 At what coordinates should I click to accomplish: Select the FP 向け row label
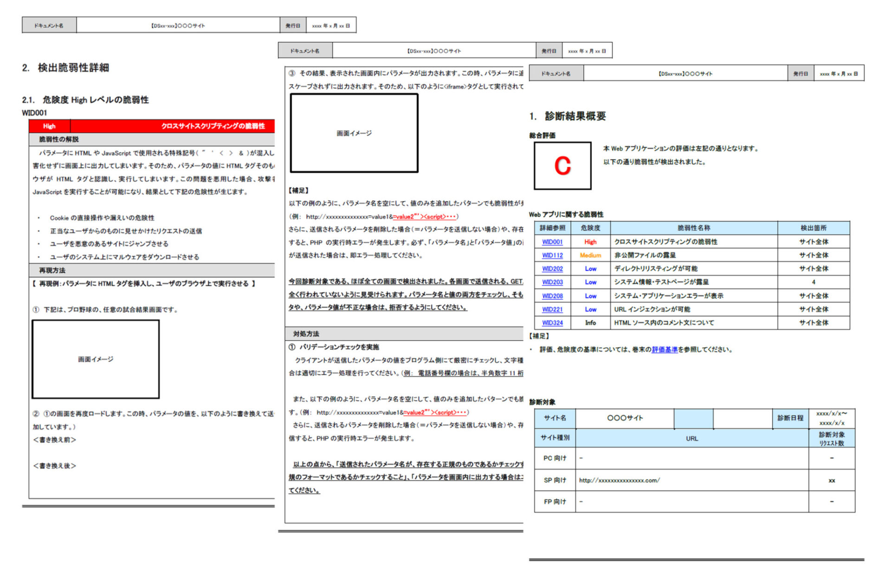click(555, 502)
